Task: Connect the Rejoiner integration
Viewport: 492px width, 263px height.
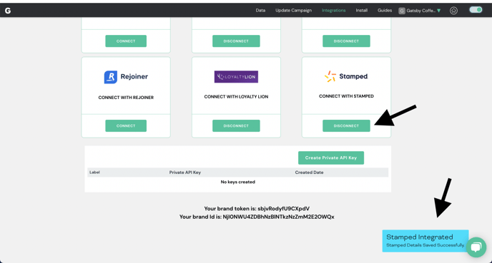Action: click(126, 125)
